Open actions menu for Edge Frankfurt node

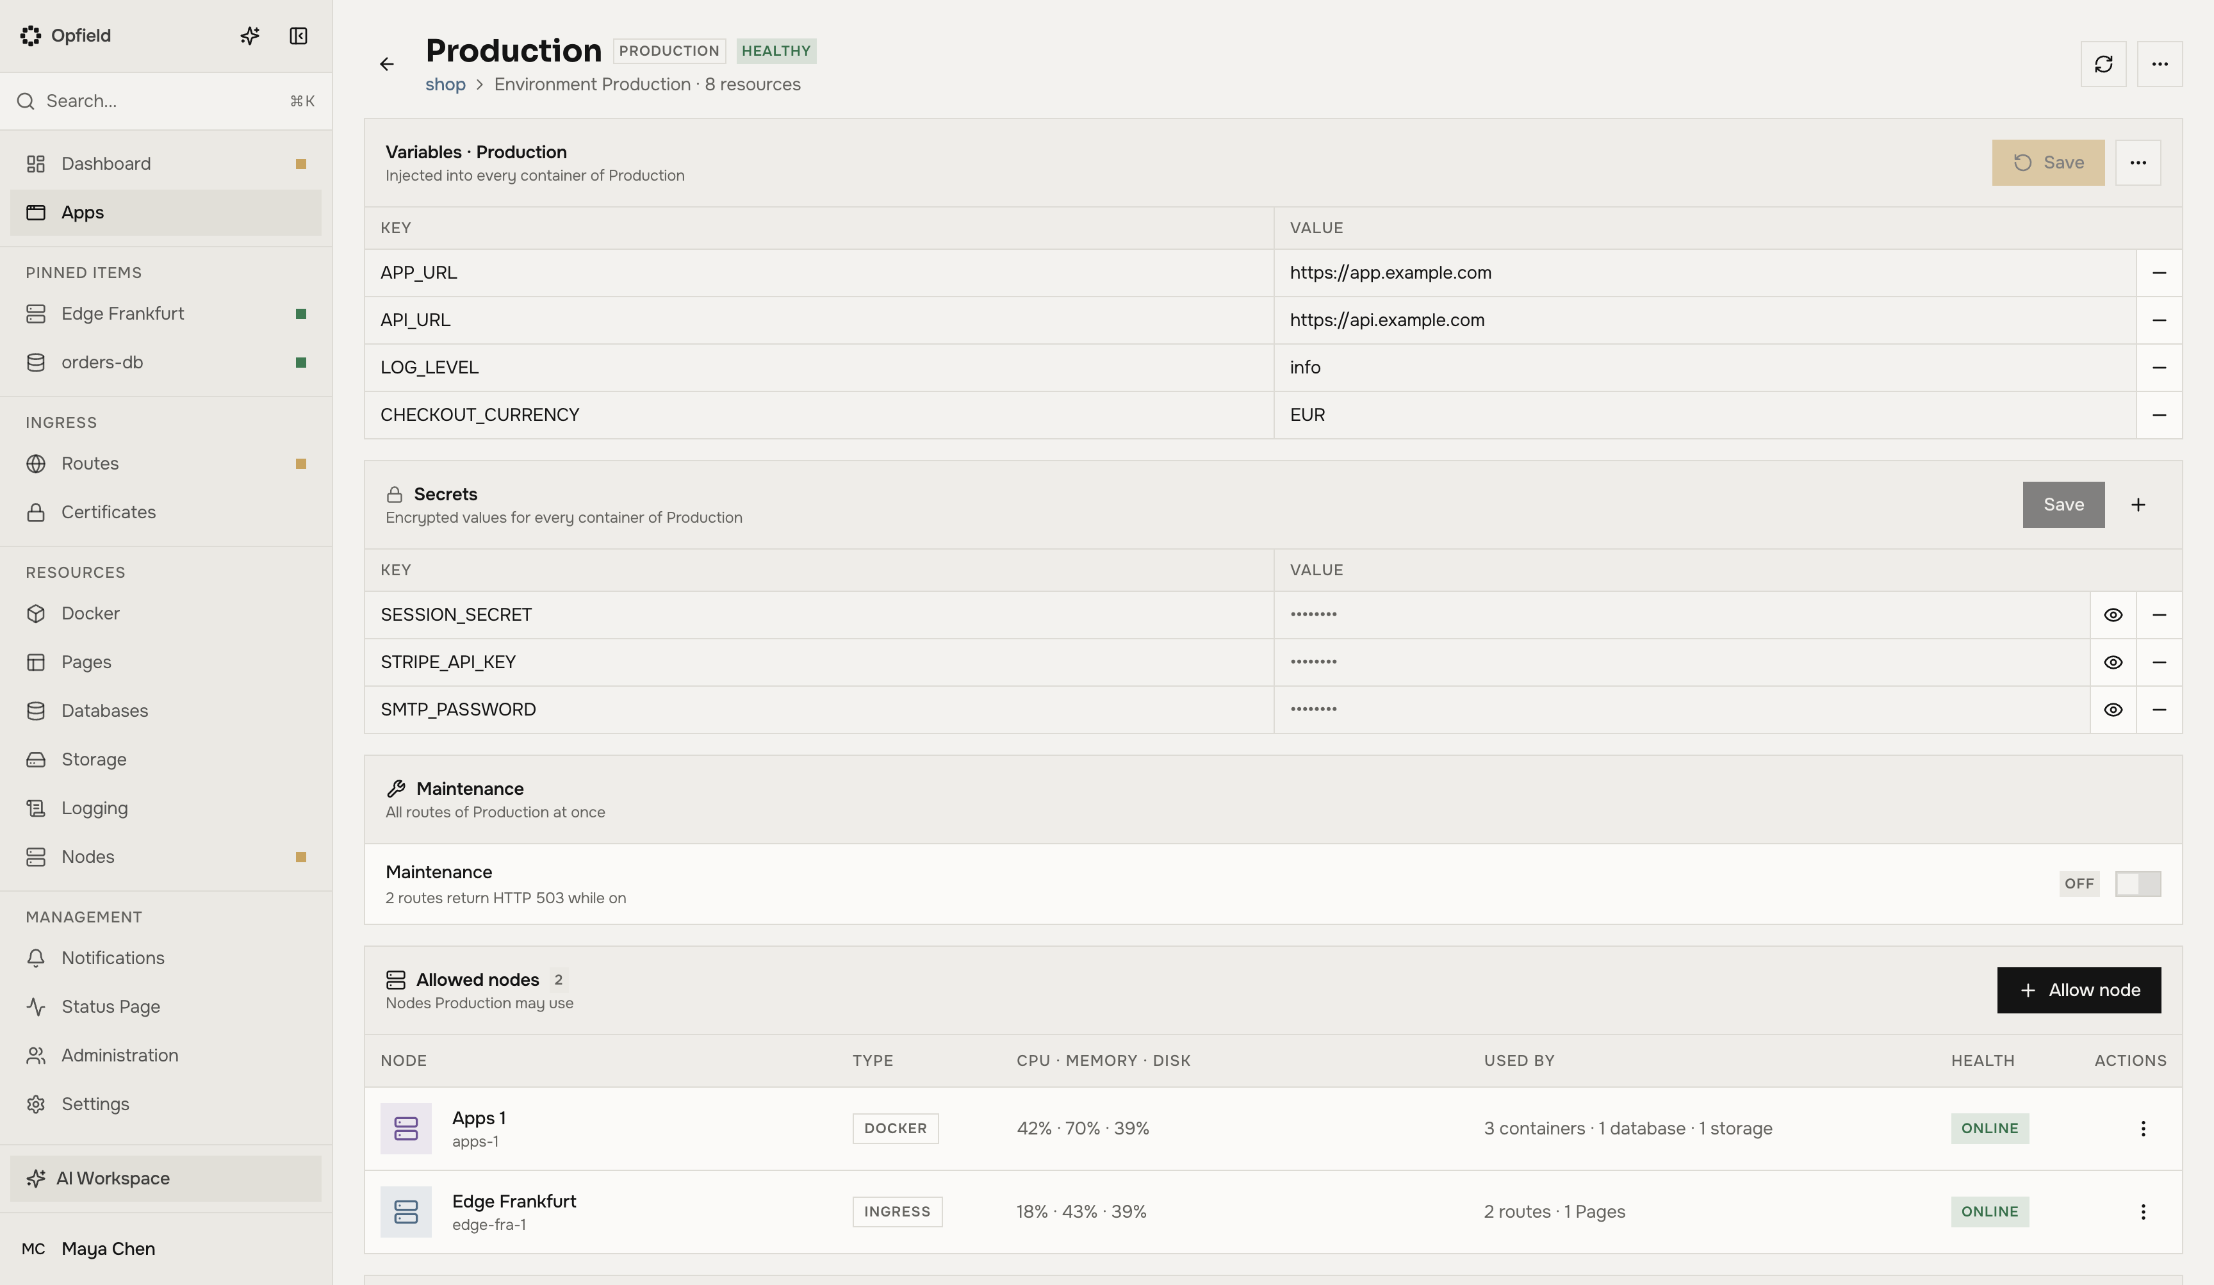coord(2143,1212)
